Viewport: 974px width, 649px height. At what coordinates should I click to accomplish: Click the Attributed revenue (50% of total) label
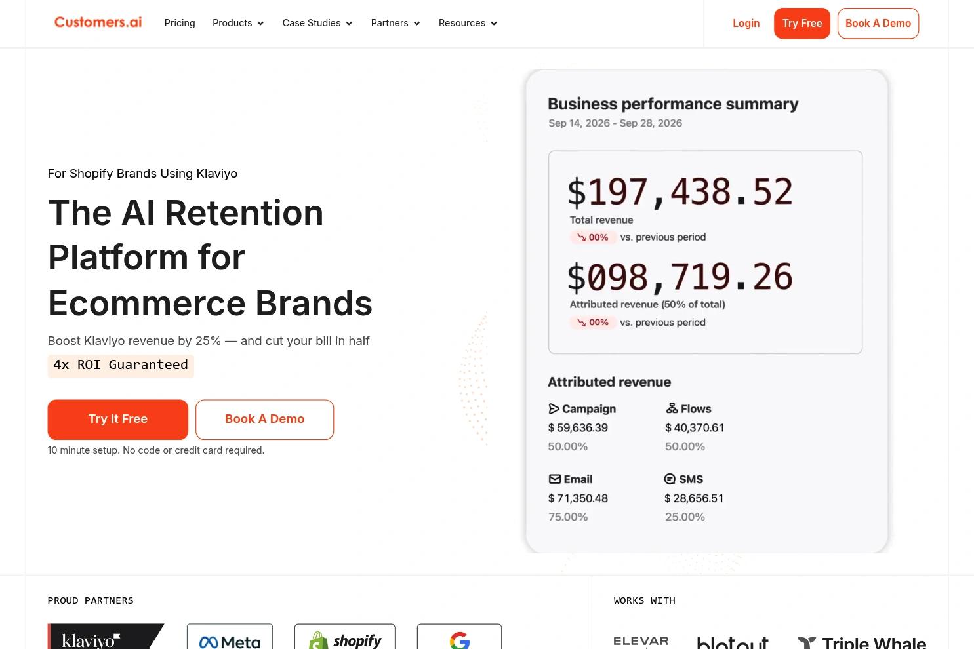tap(647, 304)
